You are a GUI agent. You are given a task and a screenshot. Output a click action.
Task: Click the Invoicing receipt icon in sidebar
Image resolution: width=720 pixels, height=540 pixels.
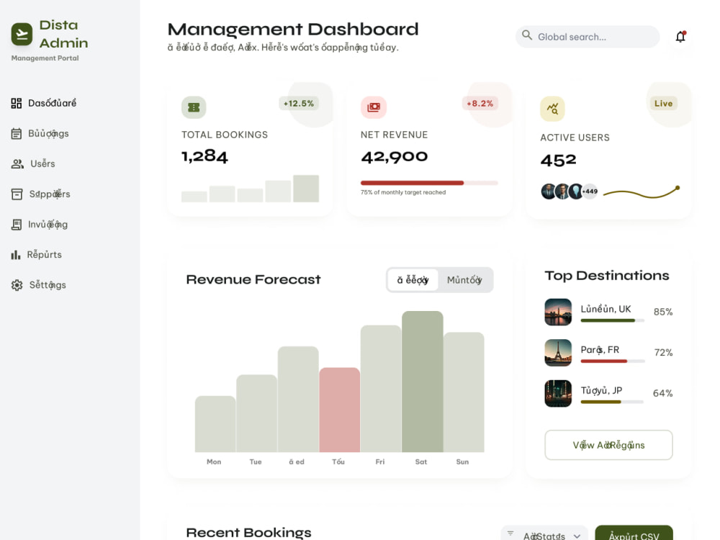17,225
